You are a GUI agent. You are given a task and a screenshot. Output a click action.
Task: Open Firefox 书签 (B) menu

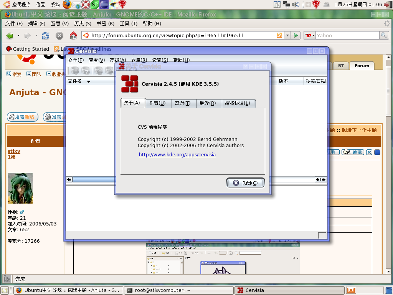[106, 23]
